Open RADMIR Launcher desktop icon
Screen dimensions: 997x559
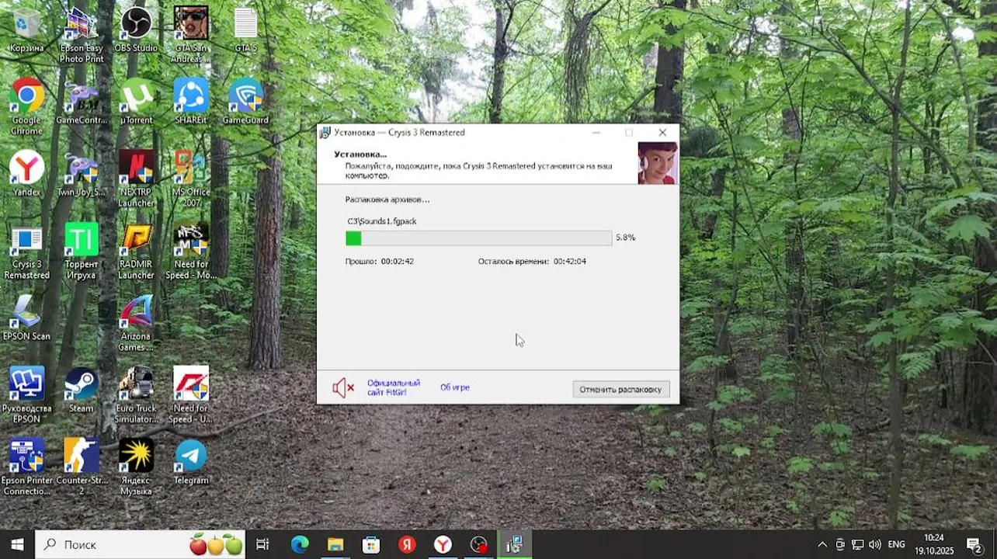(136, 252)
